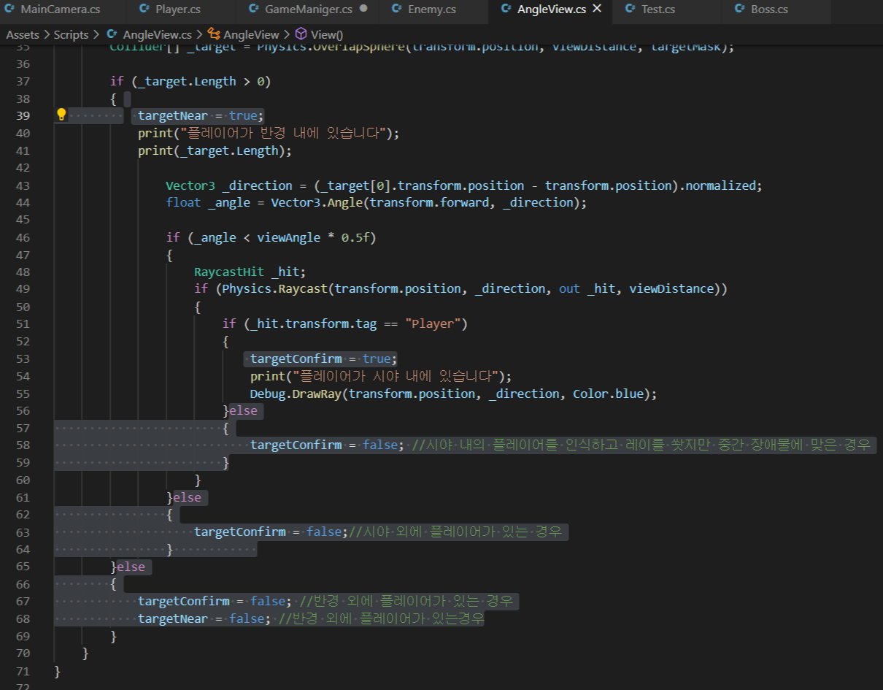Click the 'else' keyword on line 56
Screen dimensions: 883x690
point(243,410)
